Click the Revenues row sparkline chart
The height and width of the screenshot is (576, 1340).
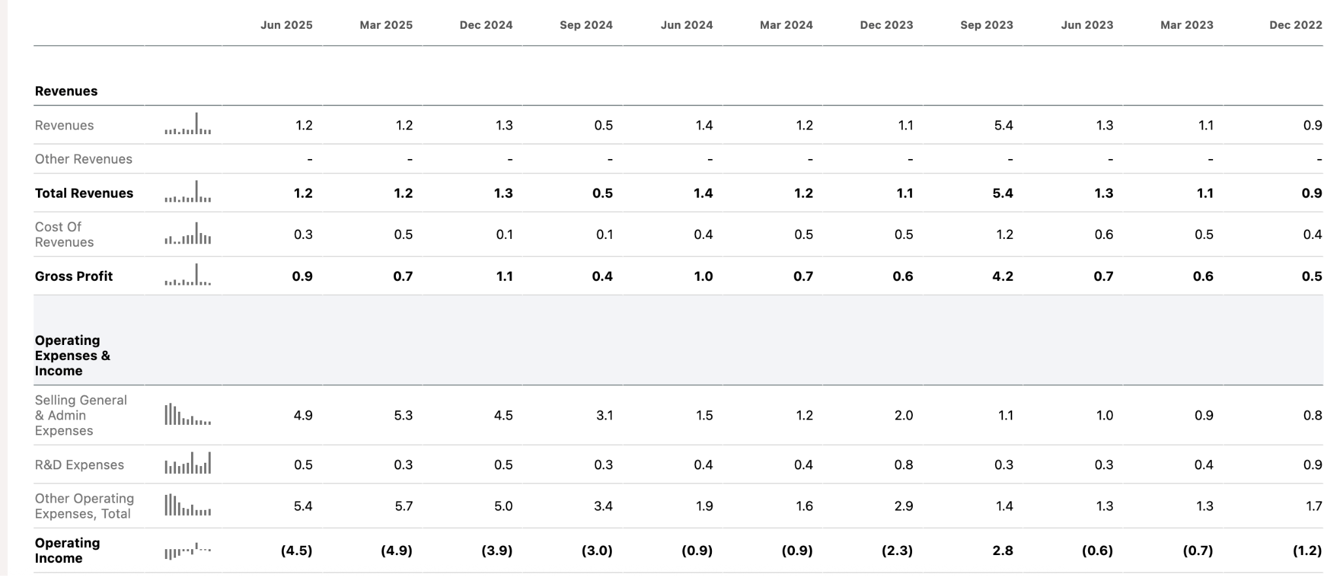[x=188, y=124]
